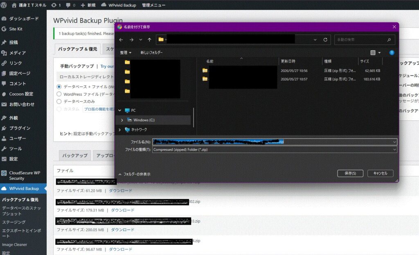Open エクスポートとインポート submenu

point(21,233)
